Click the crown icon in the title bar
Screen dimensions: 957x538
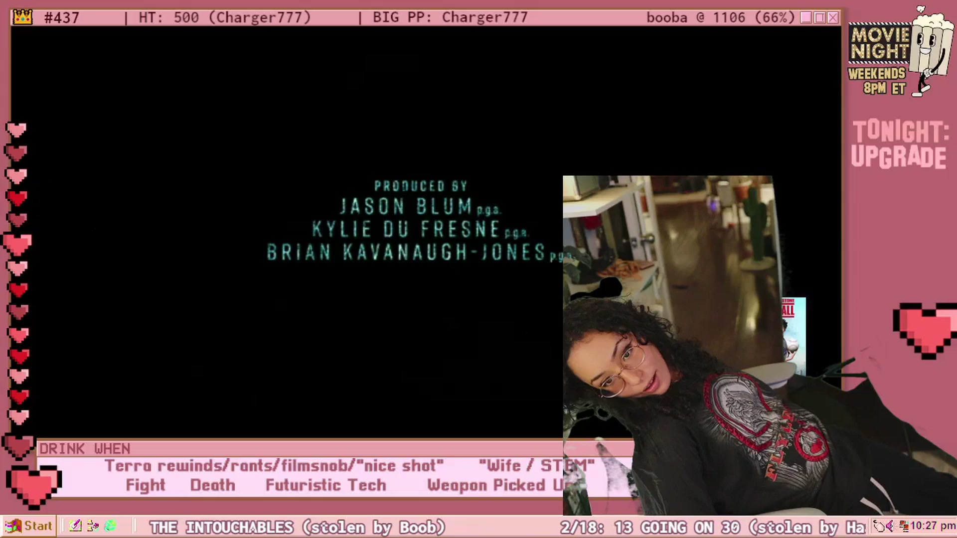coord(23,17)
